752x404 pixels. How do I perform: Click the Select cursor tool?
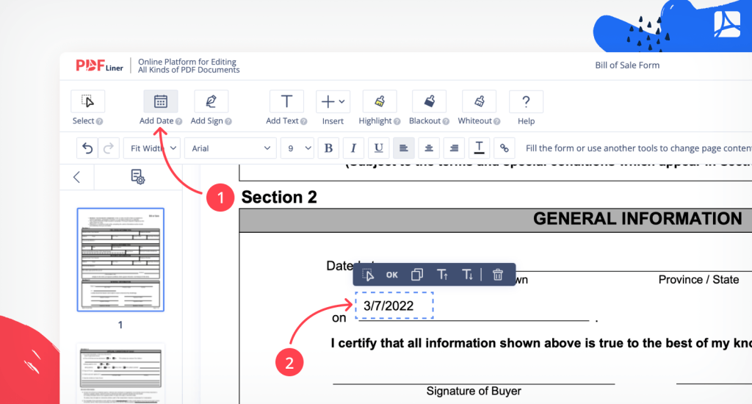pos(87,102)
